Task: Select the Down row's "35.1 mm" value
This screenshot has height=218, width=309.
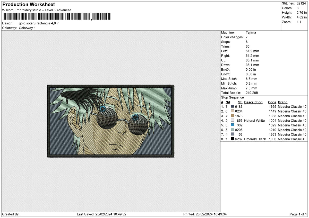Action: coord(252,65)
